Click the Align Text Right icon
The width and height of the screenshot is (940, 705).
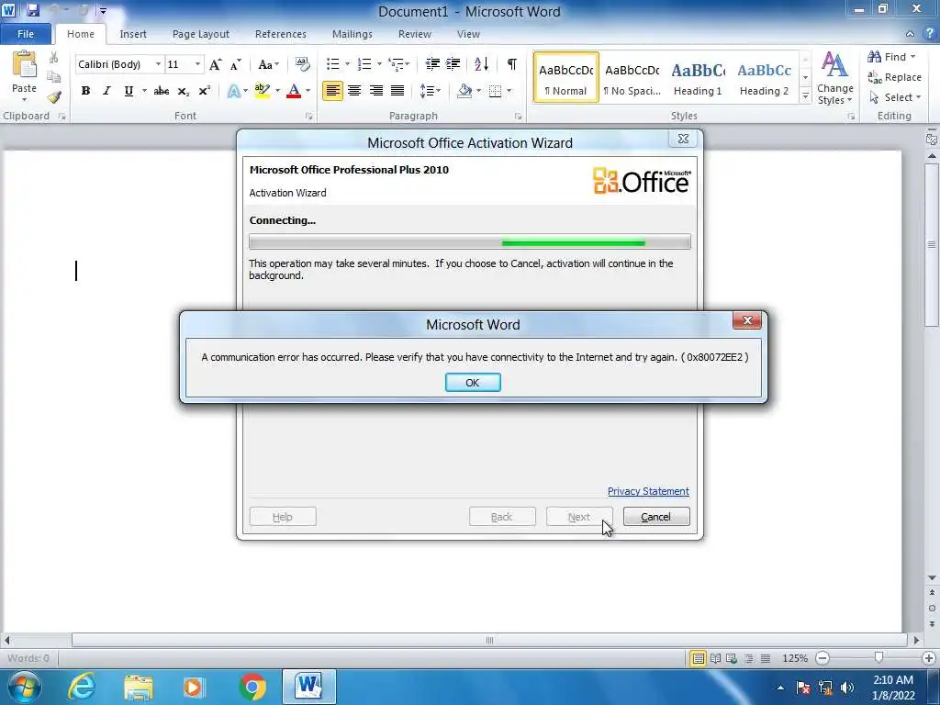375,91
